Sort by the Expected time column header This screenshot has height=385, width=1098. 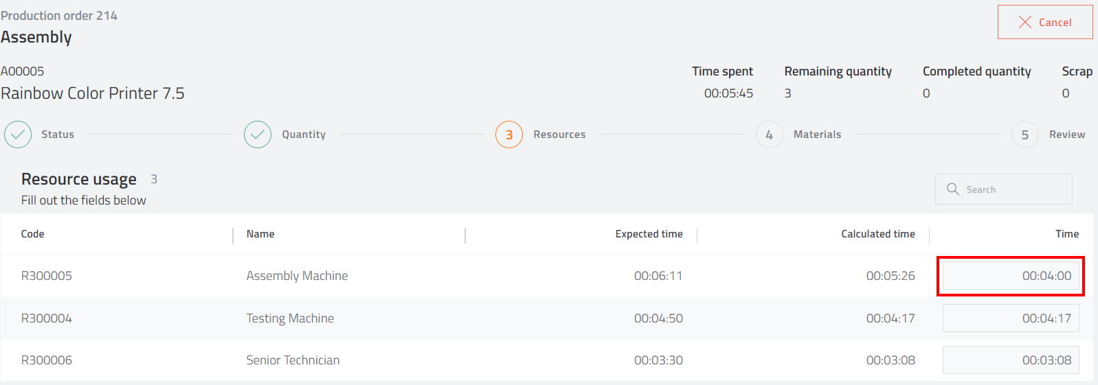pyautogui.click(x=649, y=234)
